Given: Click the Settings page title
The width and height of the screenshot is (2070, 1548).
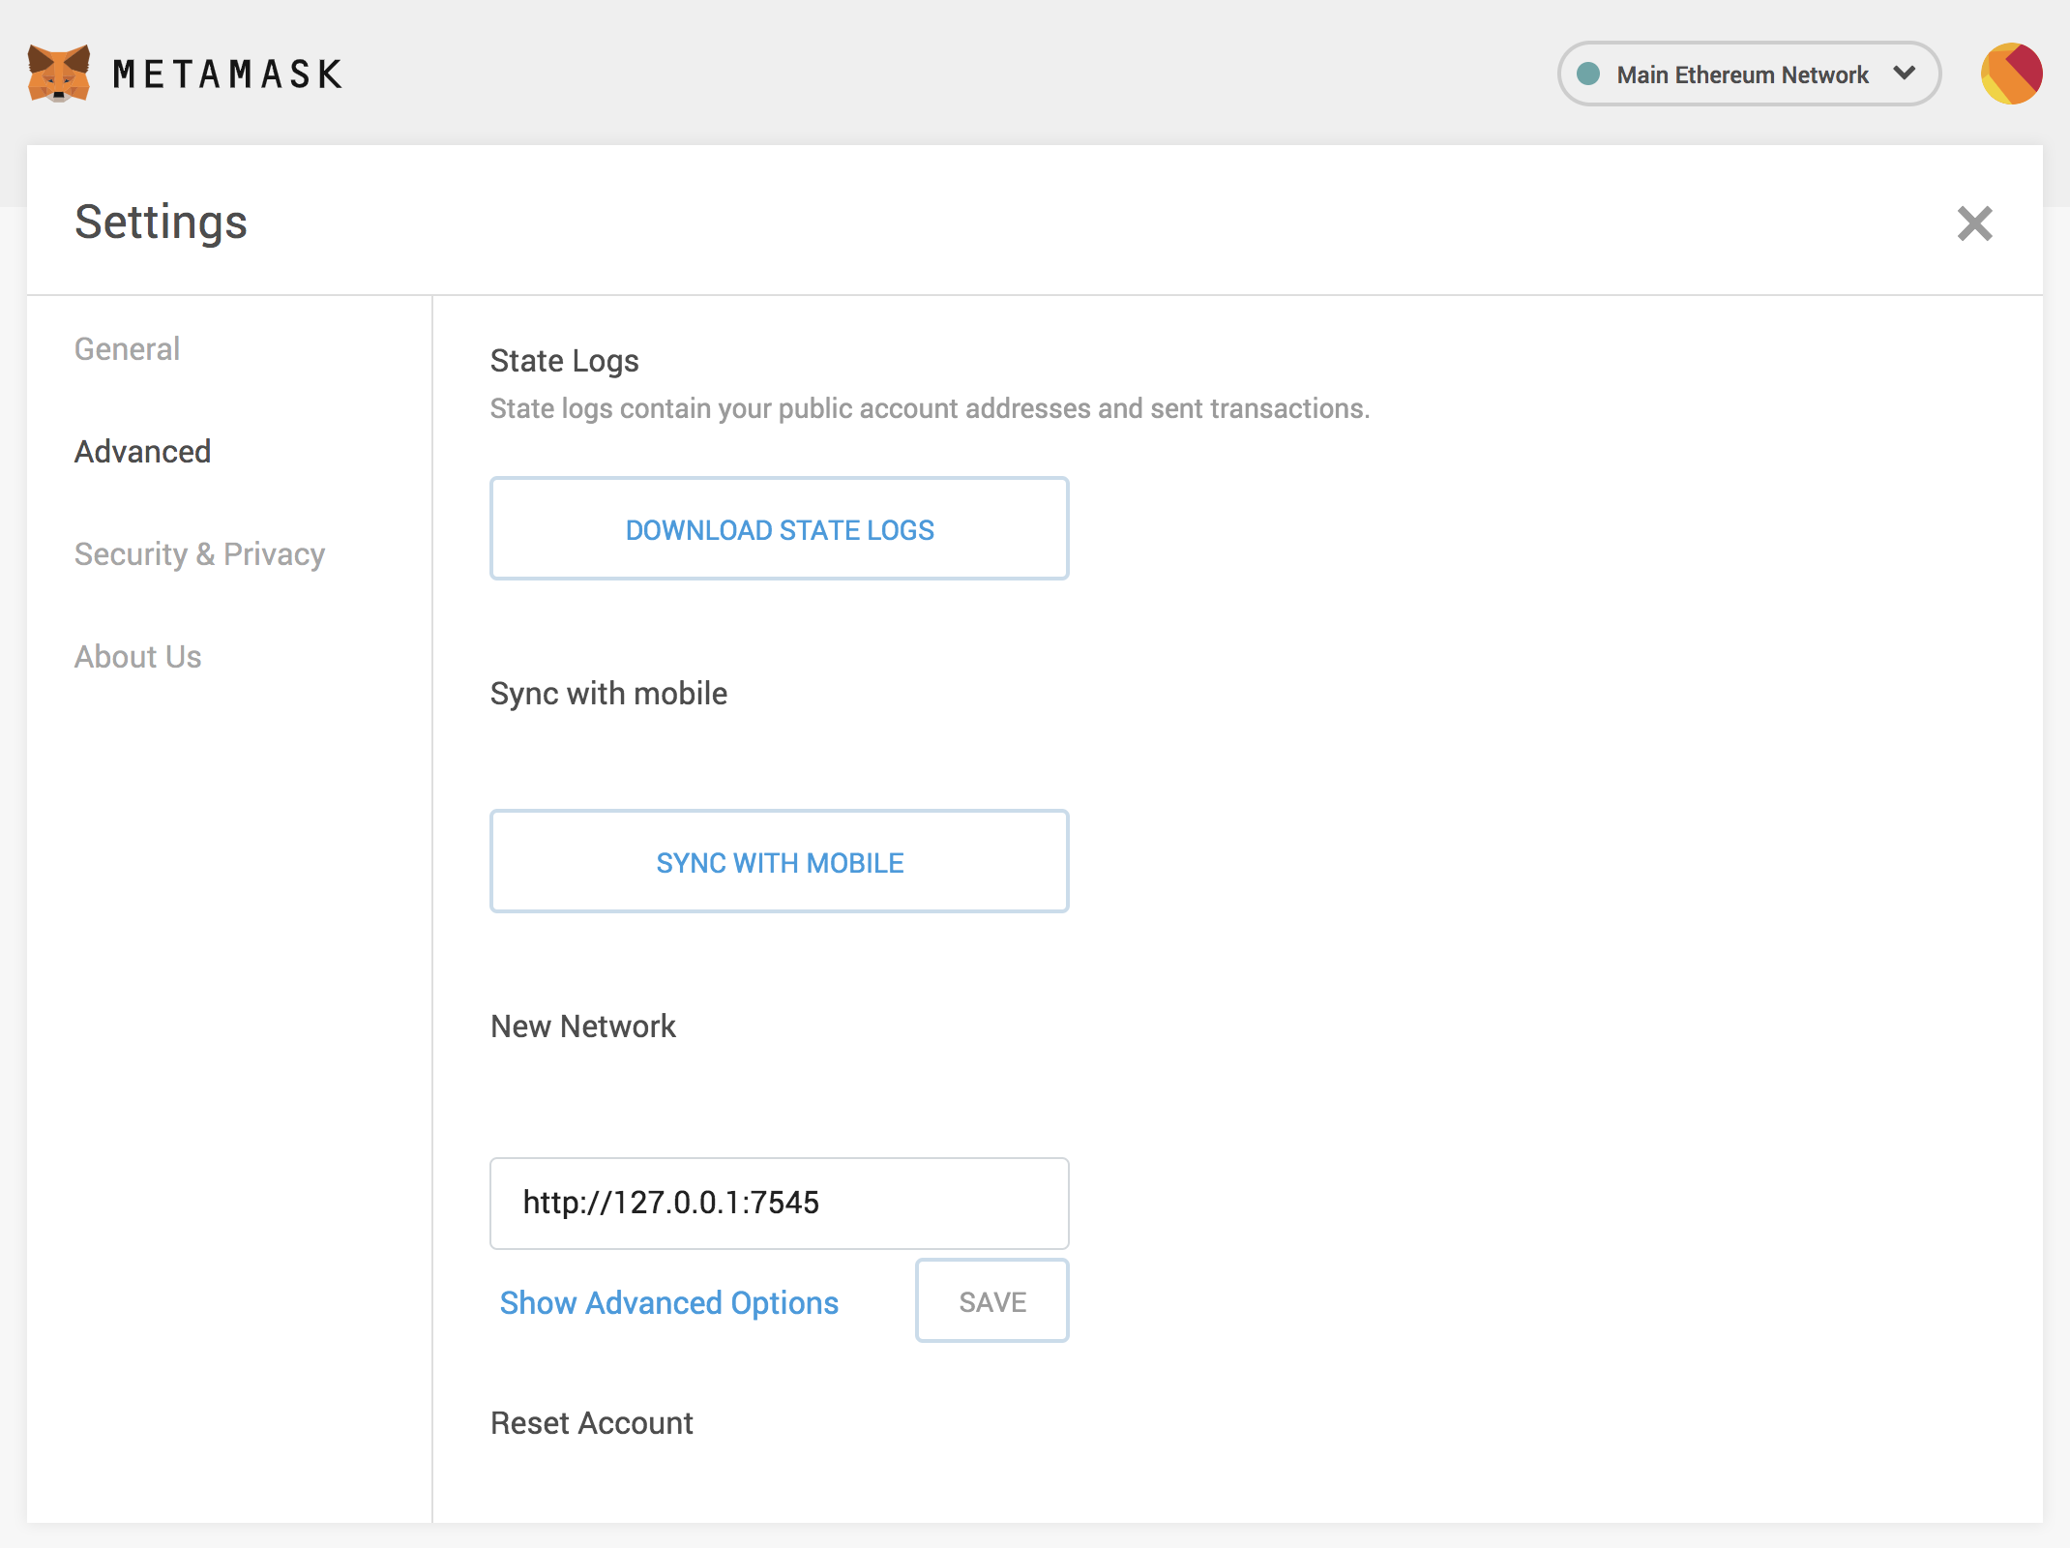Looking at the screenshot, I should [161, 223].
